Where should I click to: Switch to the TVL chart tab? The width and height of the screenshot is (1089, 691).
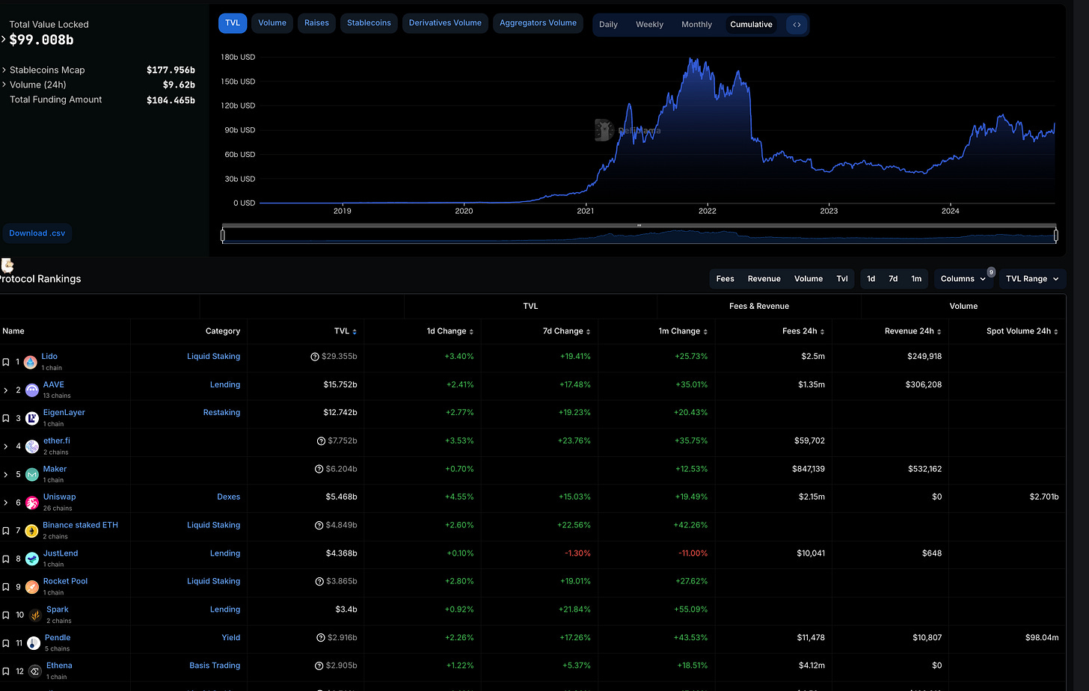pos(233,23)
